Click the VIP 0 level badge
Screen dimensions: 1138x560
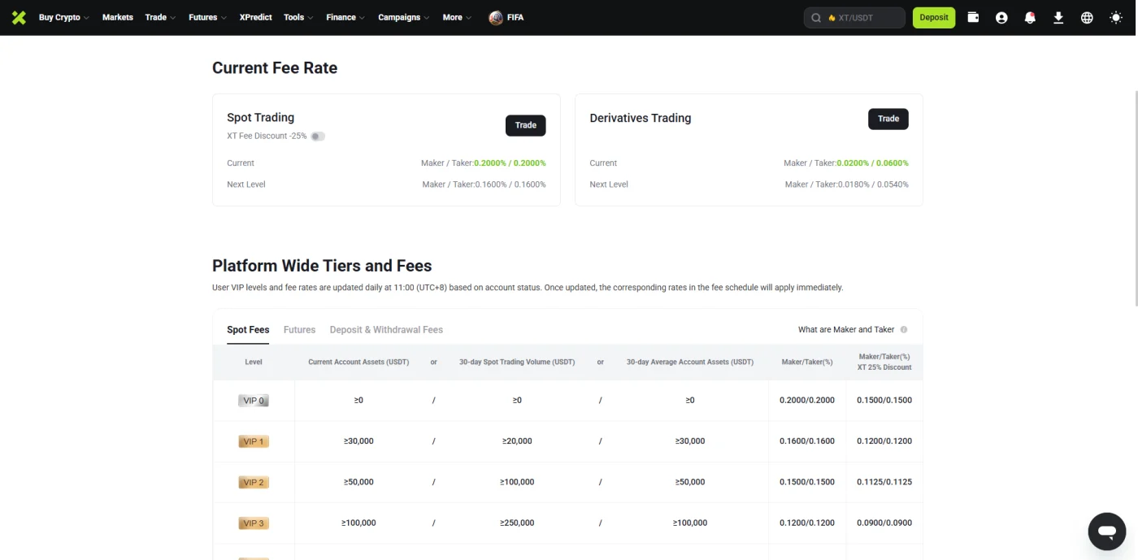pos(254,401)
